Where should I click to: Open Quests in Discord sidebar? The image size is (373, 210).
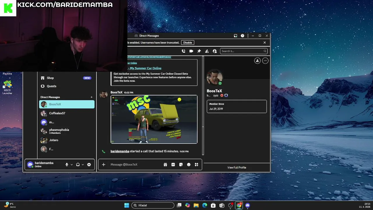pos(67,86)
